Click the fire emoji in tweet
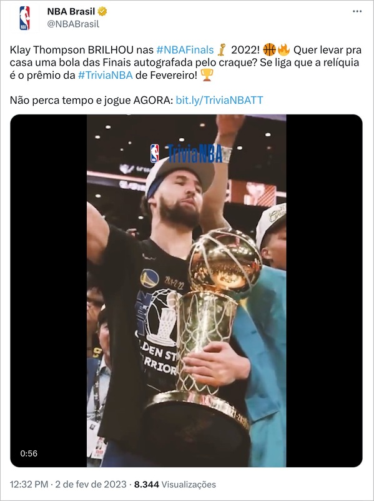 tap(283, 50)
